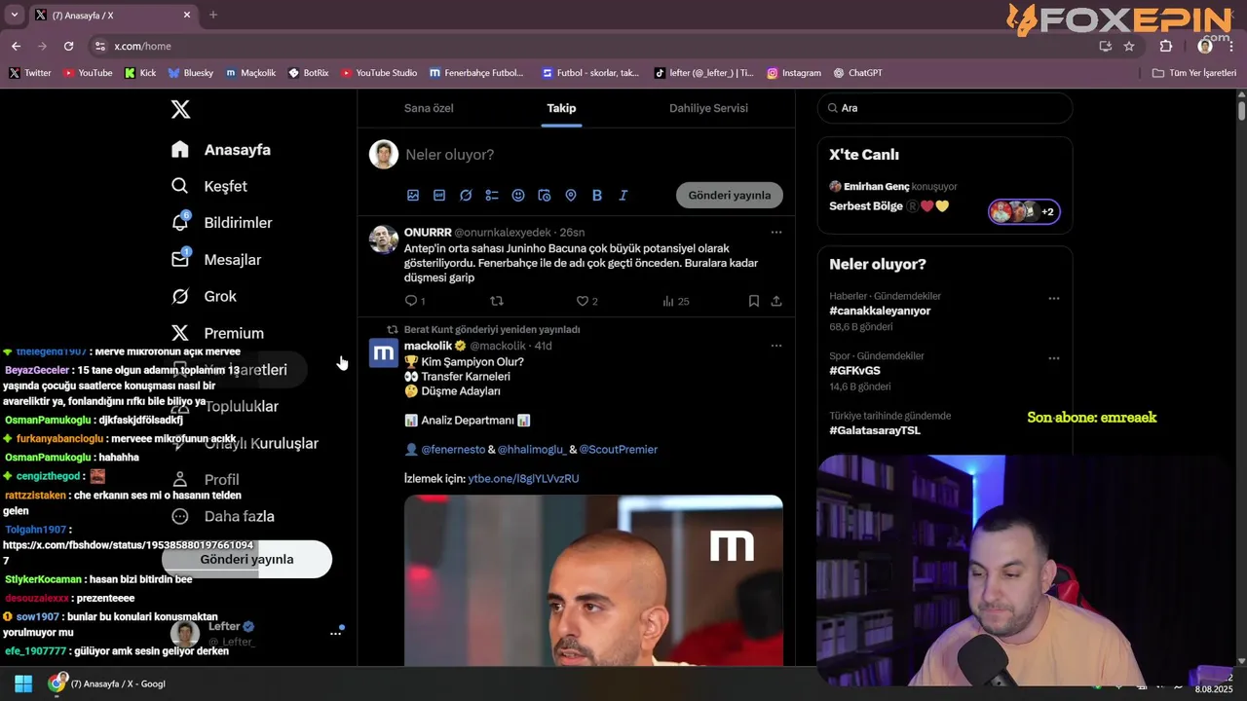This screenshot has height=701, width=1247.
Task: Schedule the post icon
Action: pos(545,196)
